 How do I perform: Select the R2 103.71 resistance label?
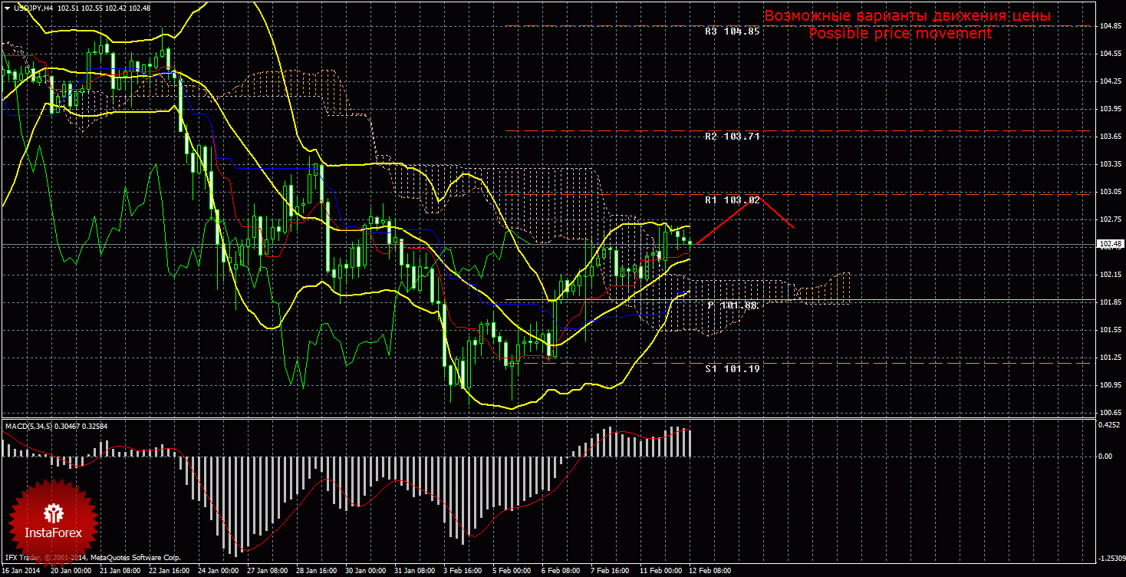[732, 137]
